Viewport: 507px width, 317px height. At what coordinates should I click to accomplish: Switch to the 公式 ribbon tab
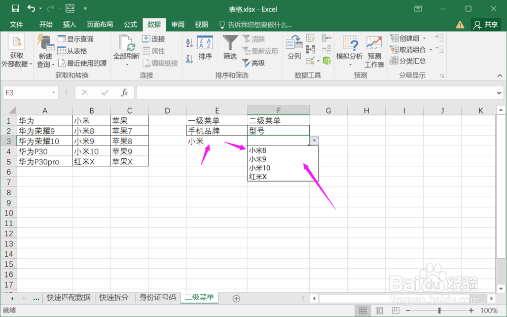click(130, 24)
